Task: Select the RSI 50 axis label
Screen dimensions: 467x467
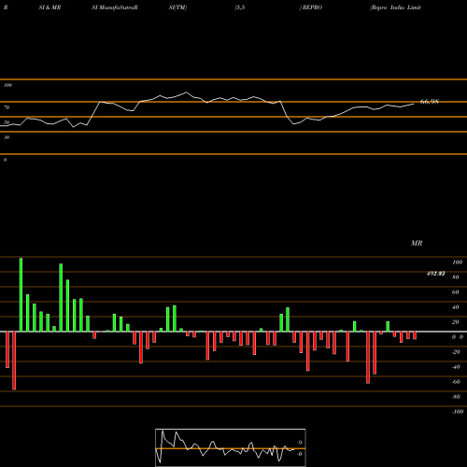Action: [x=7, y=122]
